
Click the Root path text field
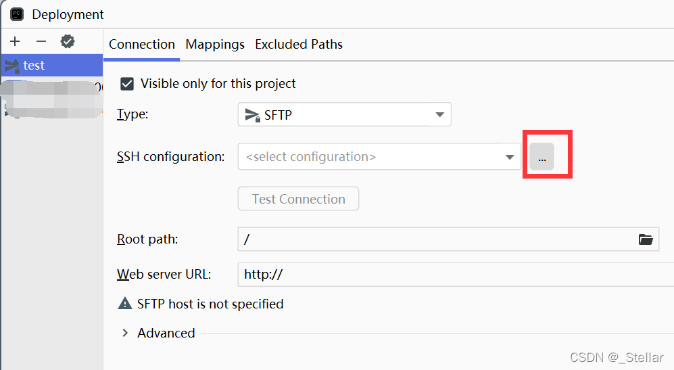[433, 239]
